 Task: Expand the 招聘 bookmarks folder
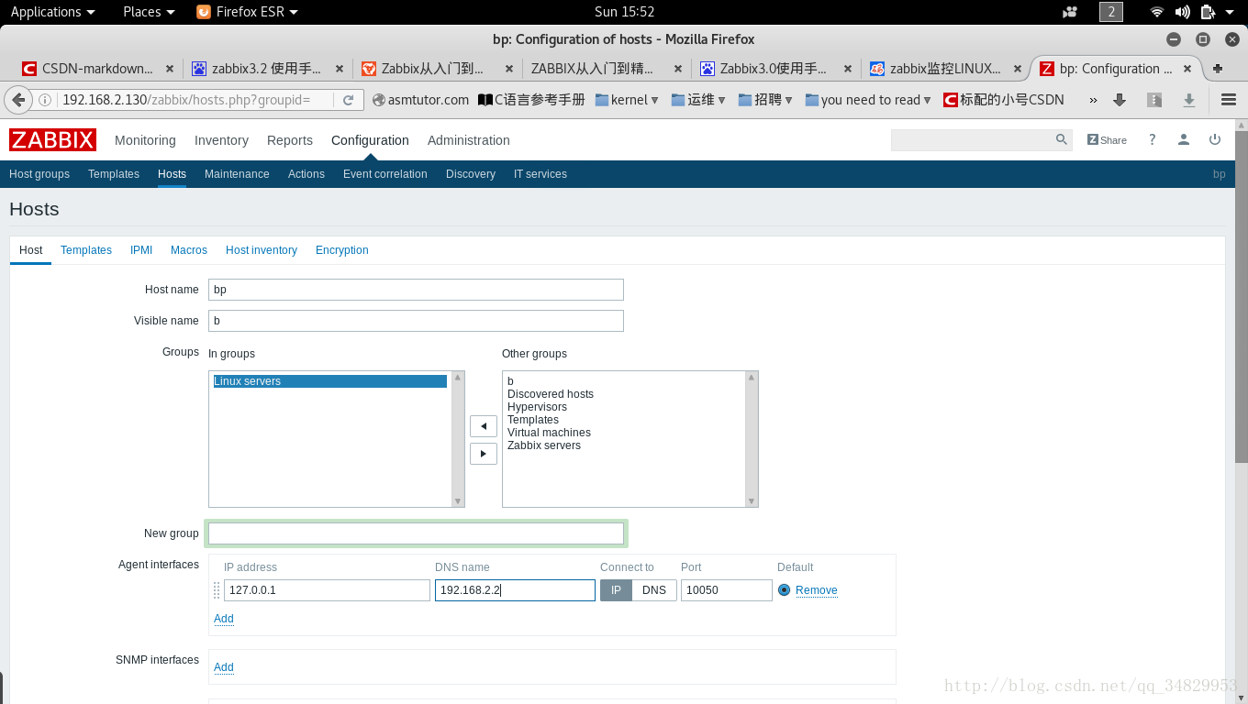click(765, 100)
